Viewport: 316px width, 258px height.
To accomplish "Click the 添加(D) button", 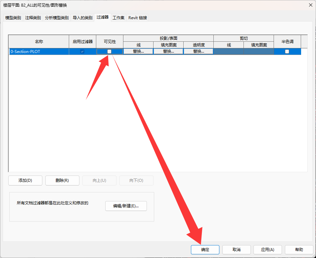I will tap(25, 181).
